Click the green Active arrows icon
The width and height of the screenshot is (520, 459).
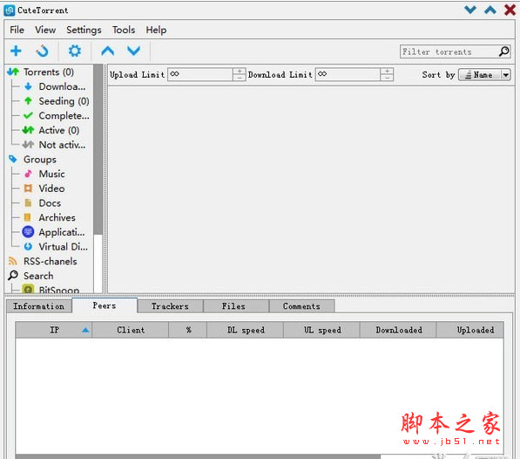tap(28, 130)
